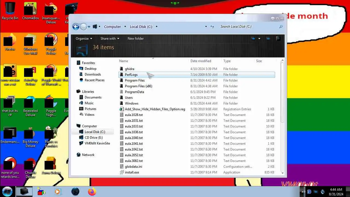Select the Windows folder
Image resolution: width=350 pixels, height=197 pixels.
tap(197, 103)
